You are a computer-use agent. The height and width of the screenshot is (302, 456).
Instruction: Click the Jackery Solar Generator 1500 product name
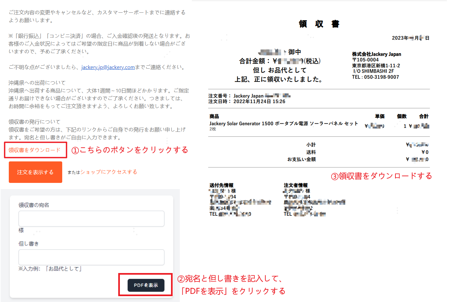click(283, 124)
